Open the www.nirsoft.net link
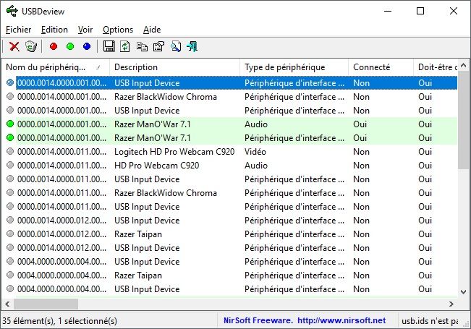The image size is (471, 329). (x=341, y=320)
